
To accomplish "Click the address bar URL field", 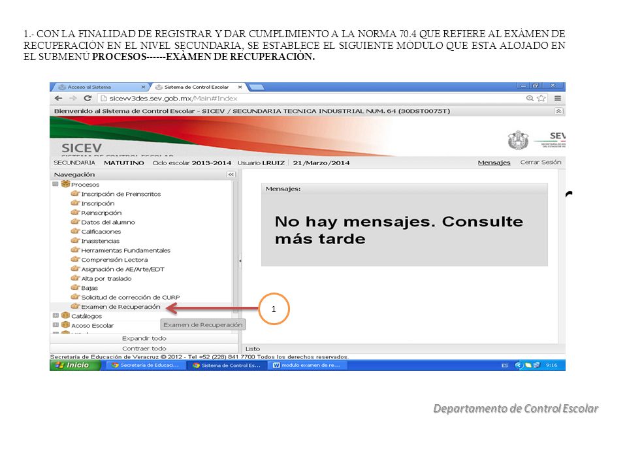I will [312, 99].
